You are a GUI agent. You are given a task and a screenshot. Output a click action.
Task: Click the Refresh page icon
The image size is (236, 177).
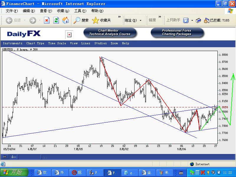[56, 20]
